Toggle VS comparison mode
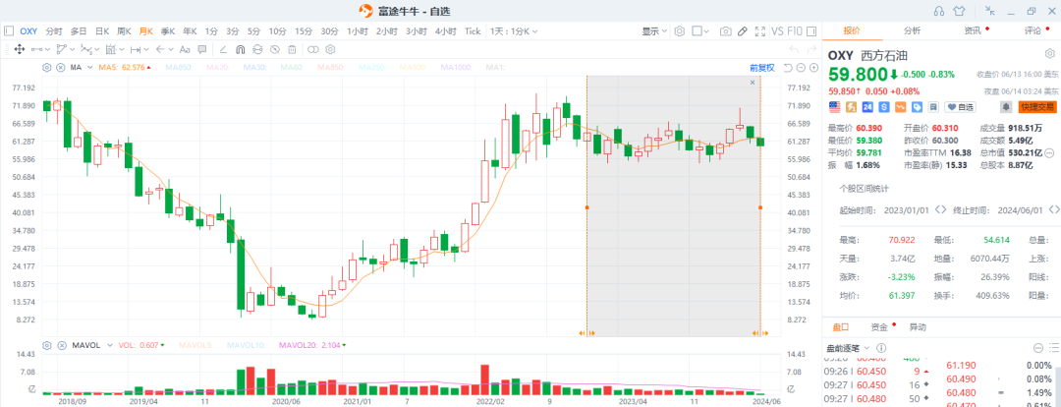Image resolution: width=1061 pixels, height=407 pixels. point(777,31)
